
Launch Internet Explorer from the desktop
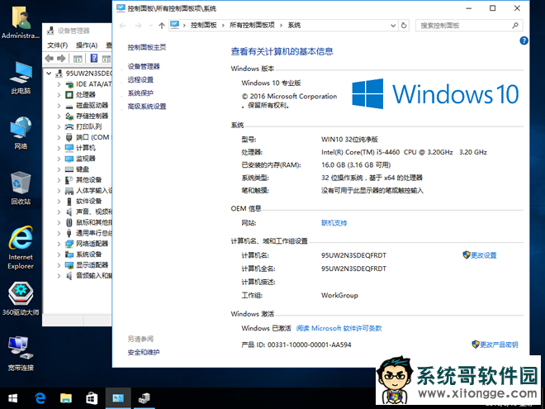coord(21,248)
